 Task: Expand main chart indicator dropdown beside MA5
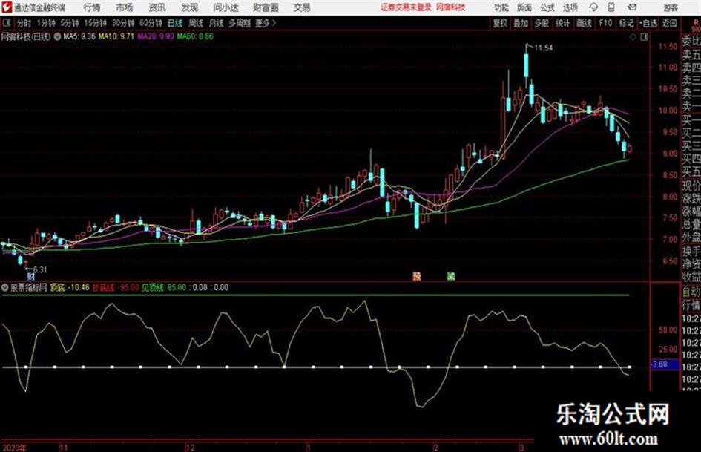pyautogui.click(x=57, y=36)
